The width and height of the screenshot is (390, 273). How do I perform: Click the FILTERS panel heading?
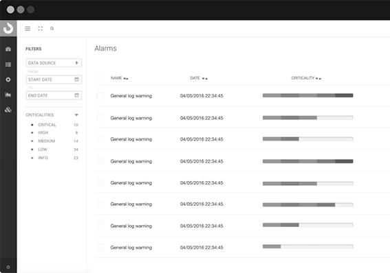coord(34,49)
